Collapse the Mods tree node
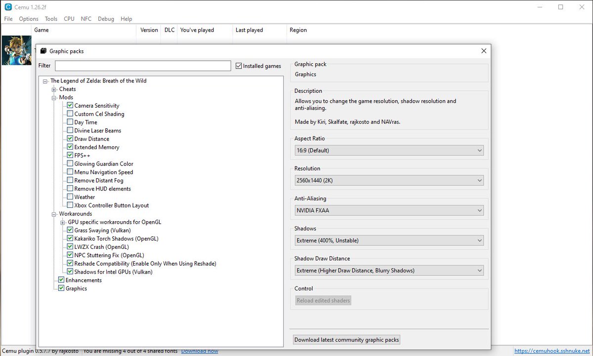 click(54, 98)
